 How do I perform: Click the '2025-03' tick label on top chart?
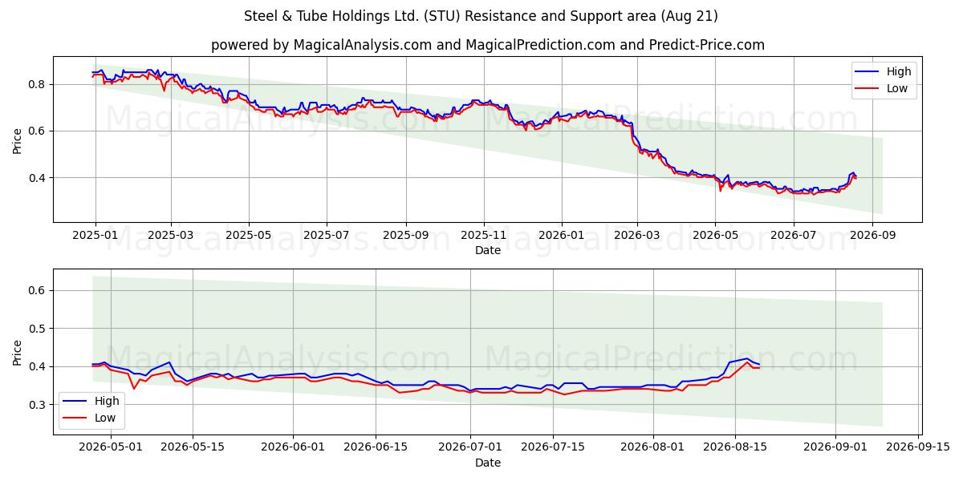(171, 236)
